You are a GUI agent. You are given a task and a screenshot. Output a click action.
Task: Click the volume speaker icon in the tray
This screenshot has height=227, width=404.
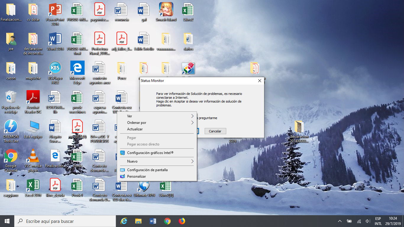[x=368, y=221]
